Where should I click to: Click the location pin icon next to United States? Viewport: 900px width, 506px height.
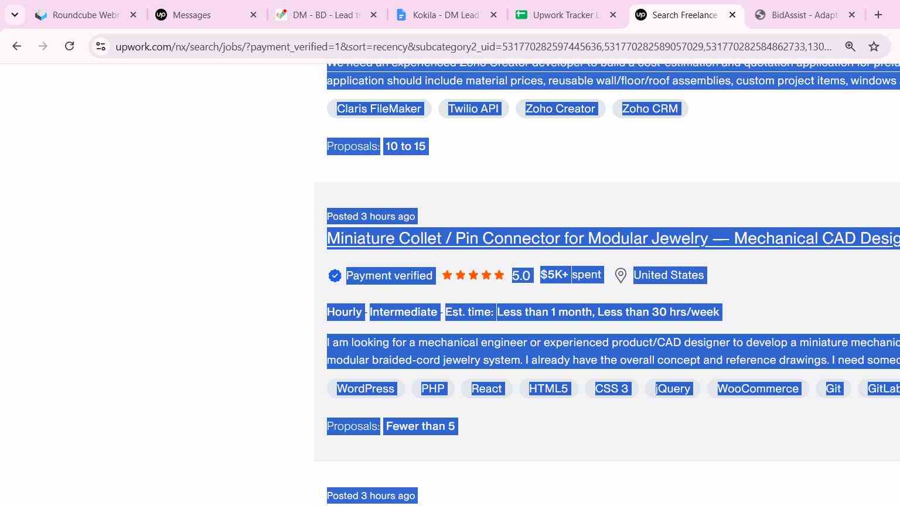pos(621,275)
